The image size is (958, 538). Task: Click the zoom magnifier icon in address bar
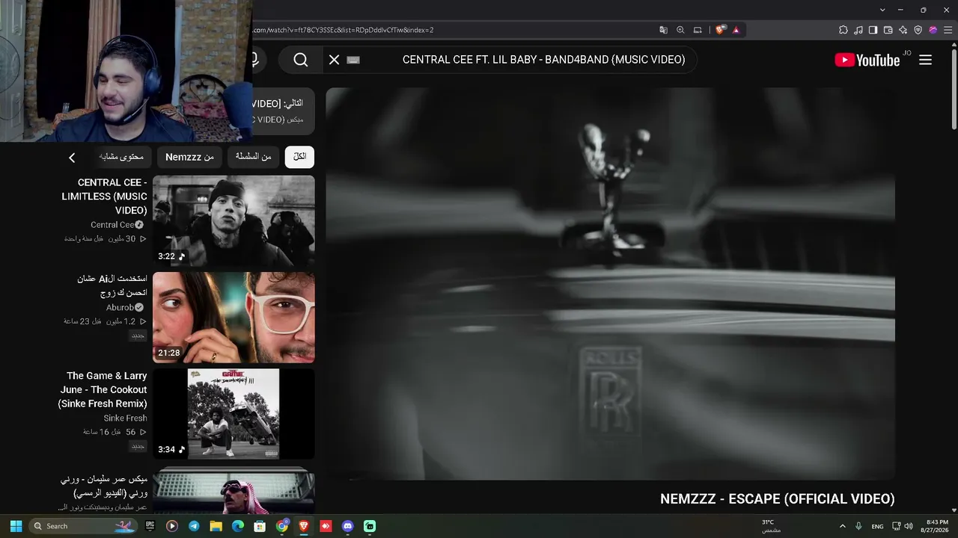coord(680,30)
